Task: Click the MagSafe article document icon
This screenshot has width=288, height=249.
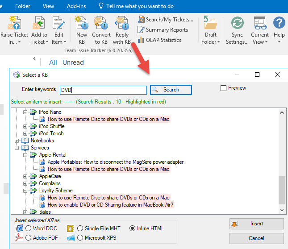Action: tap(42, 162)
